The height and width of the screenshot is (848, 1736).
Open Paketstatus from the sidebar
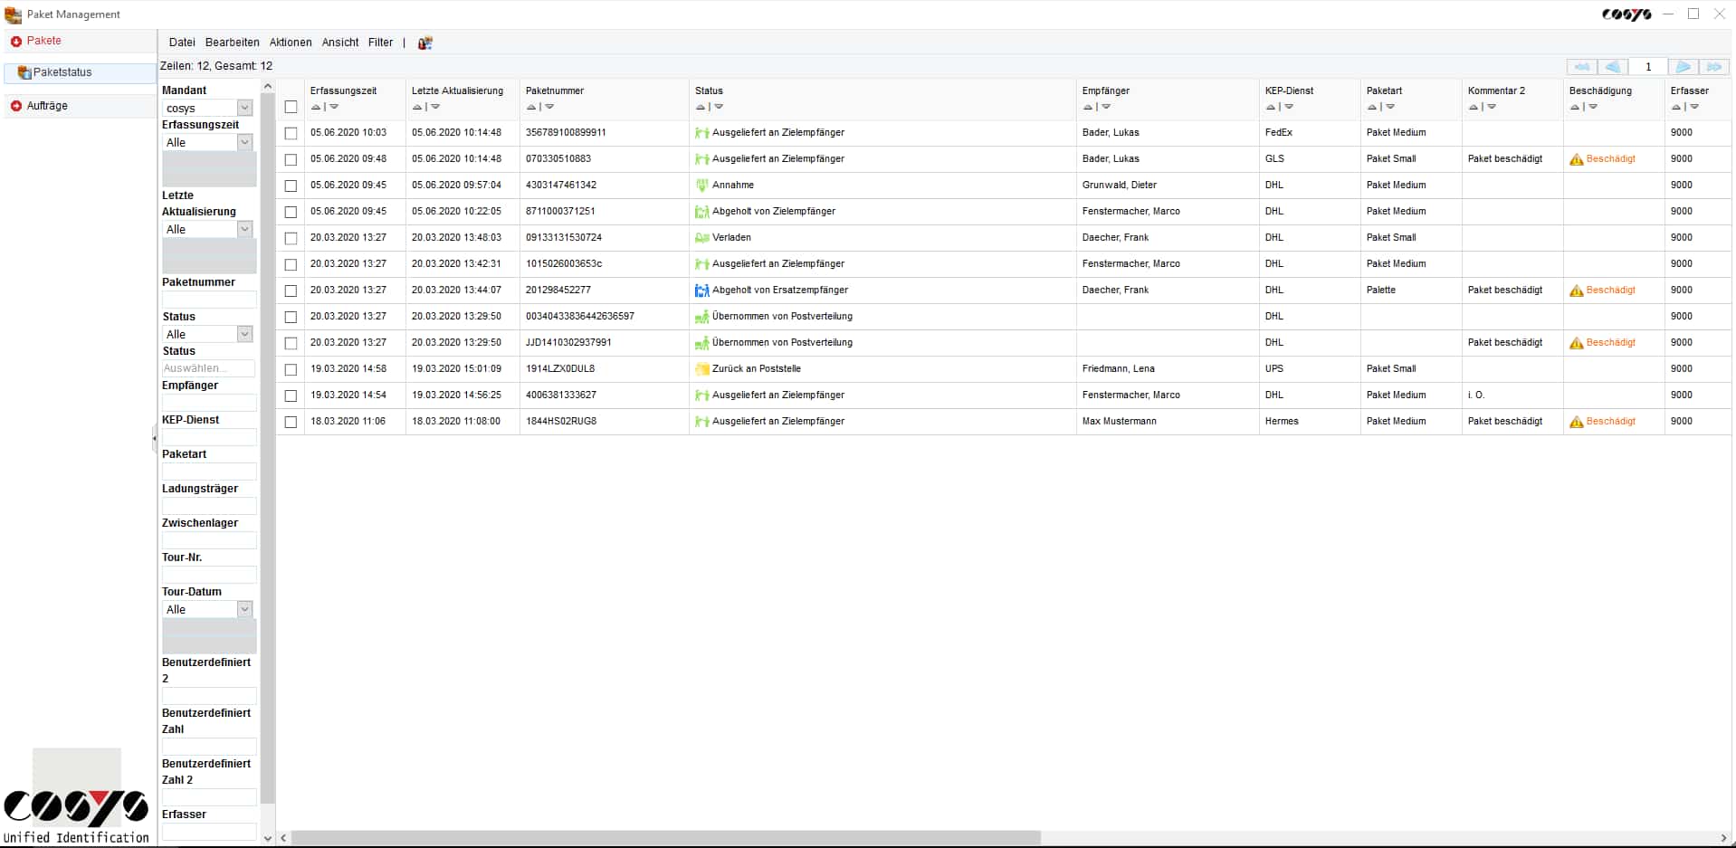(x=61, y=72)
